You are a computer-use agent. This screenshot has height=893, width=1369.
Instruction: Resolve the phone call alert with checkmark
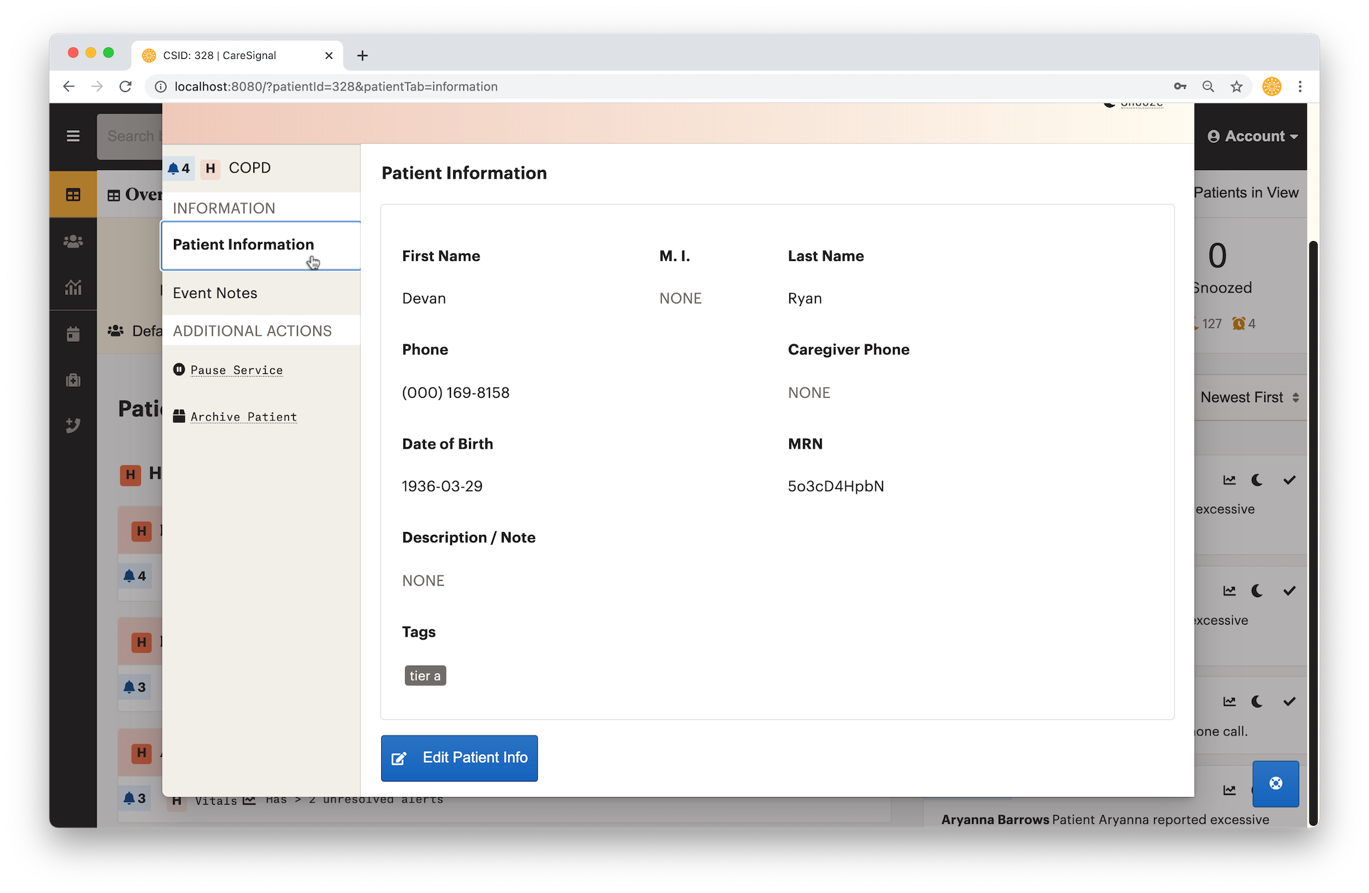coord(1290,702)
